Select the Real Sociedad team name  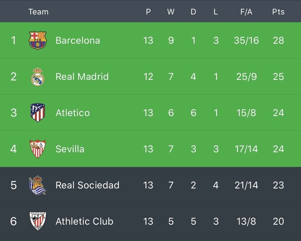tap(87, 185)
